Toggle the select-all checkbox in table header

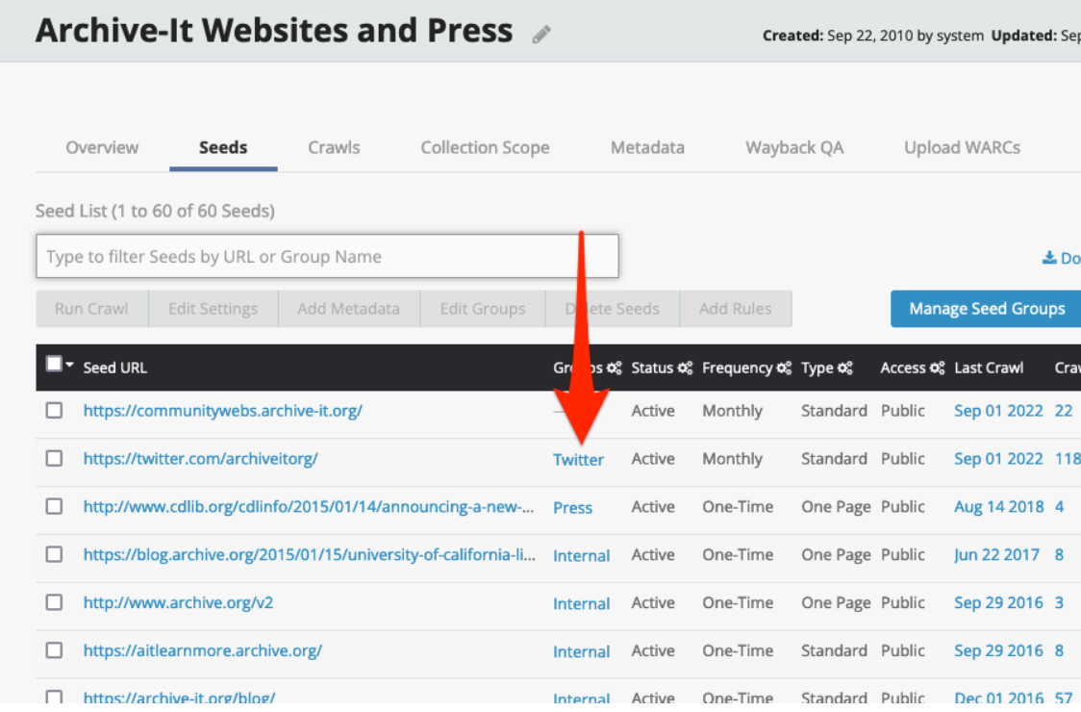point(54,365)
